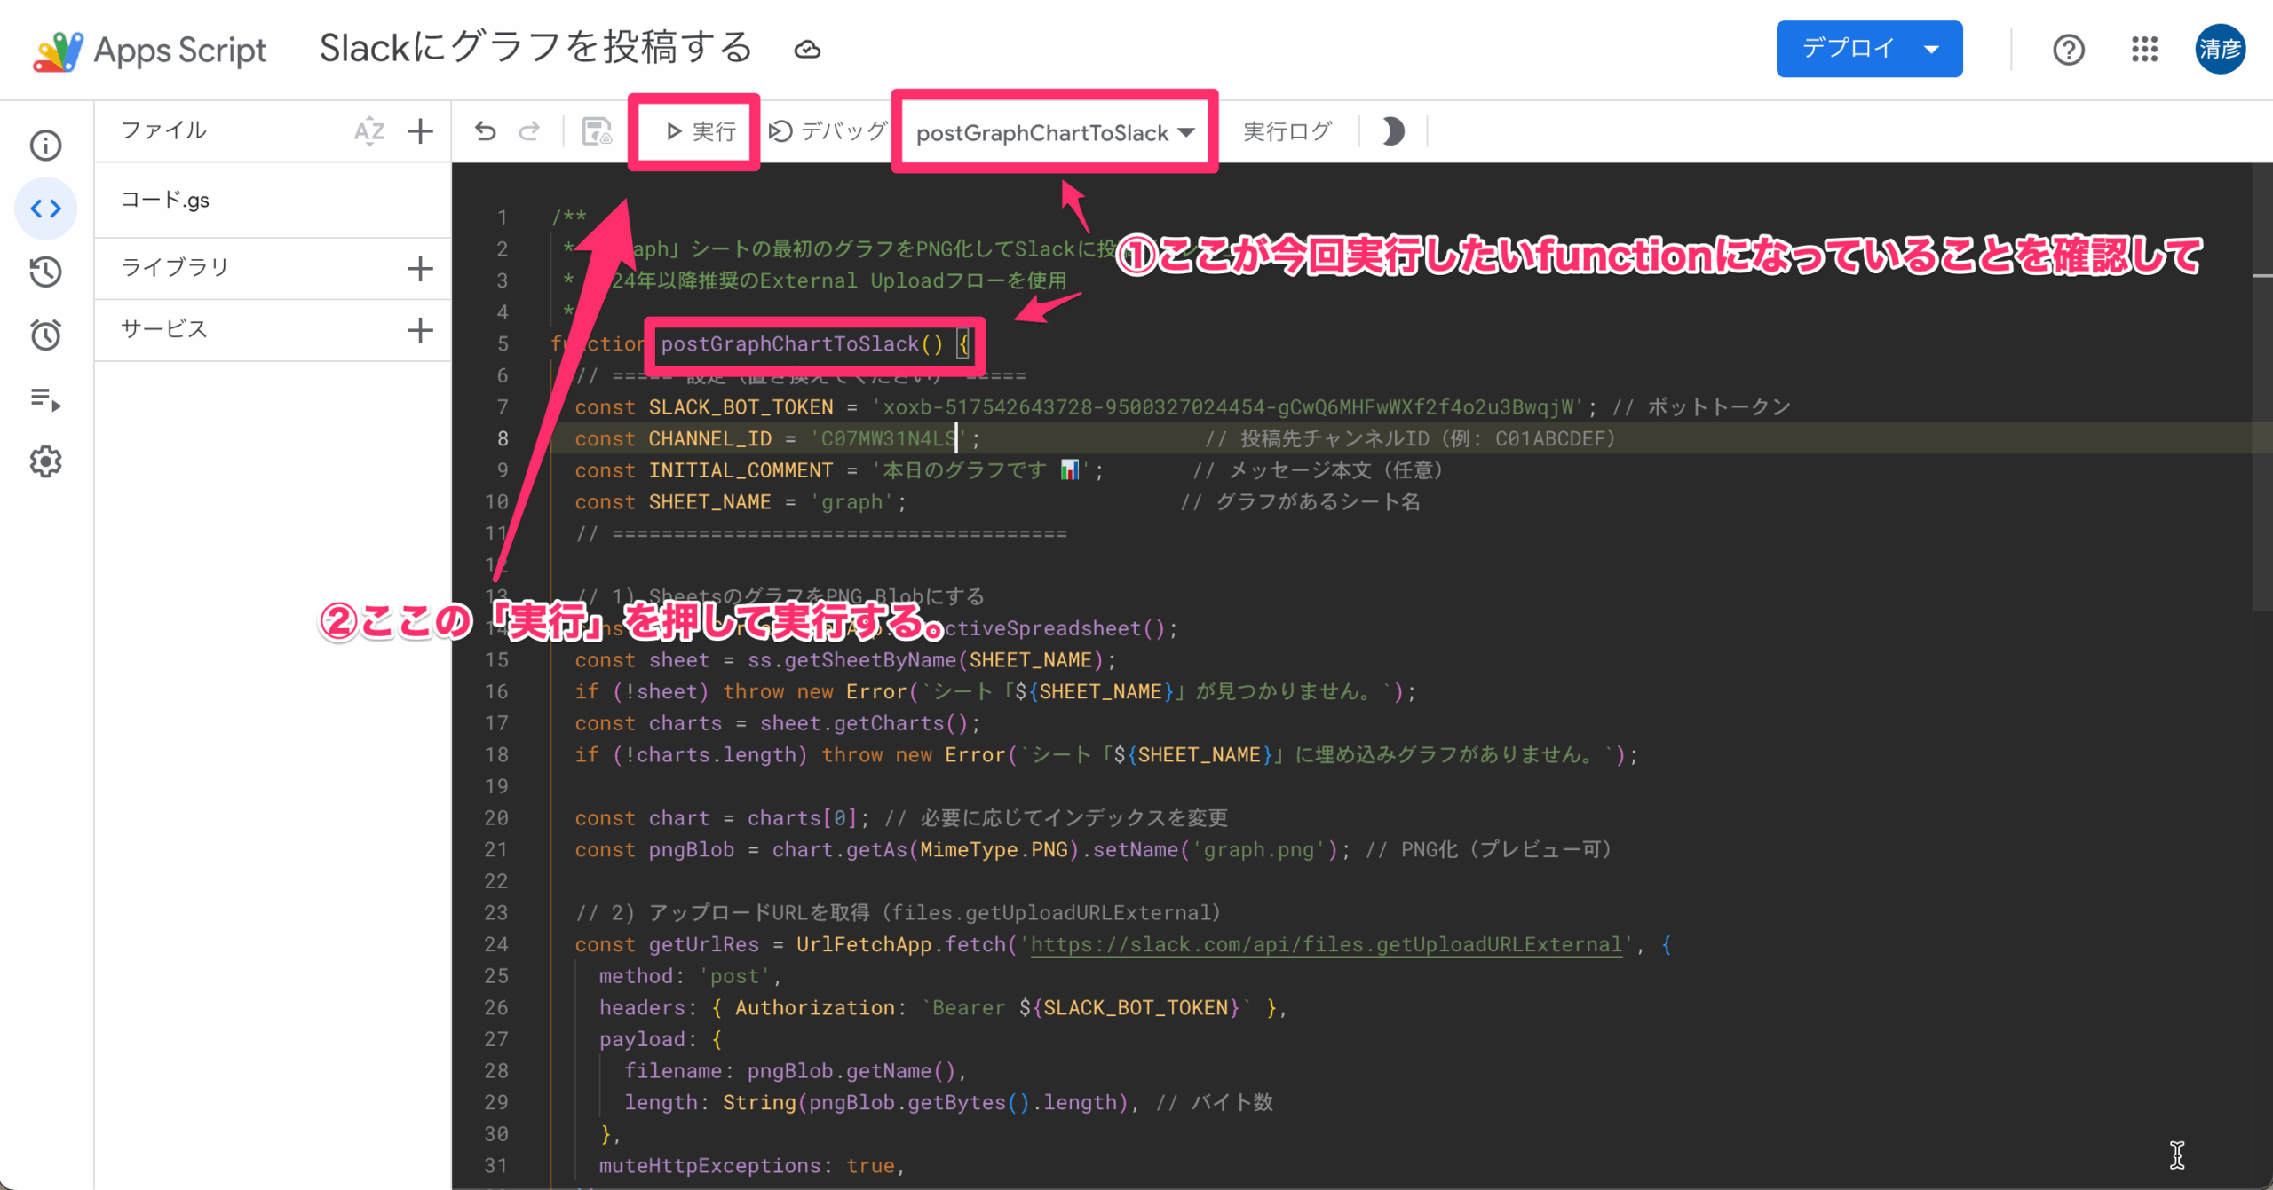This screenshot has height=1190, width=2273.
Task: Click the 'muteHttpExceptions: true' line
Action: pos(751,1166)
